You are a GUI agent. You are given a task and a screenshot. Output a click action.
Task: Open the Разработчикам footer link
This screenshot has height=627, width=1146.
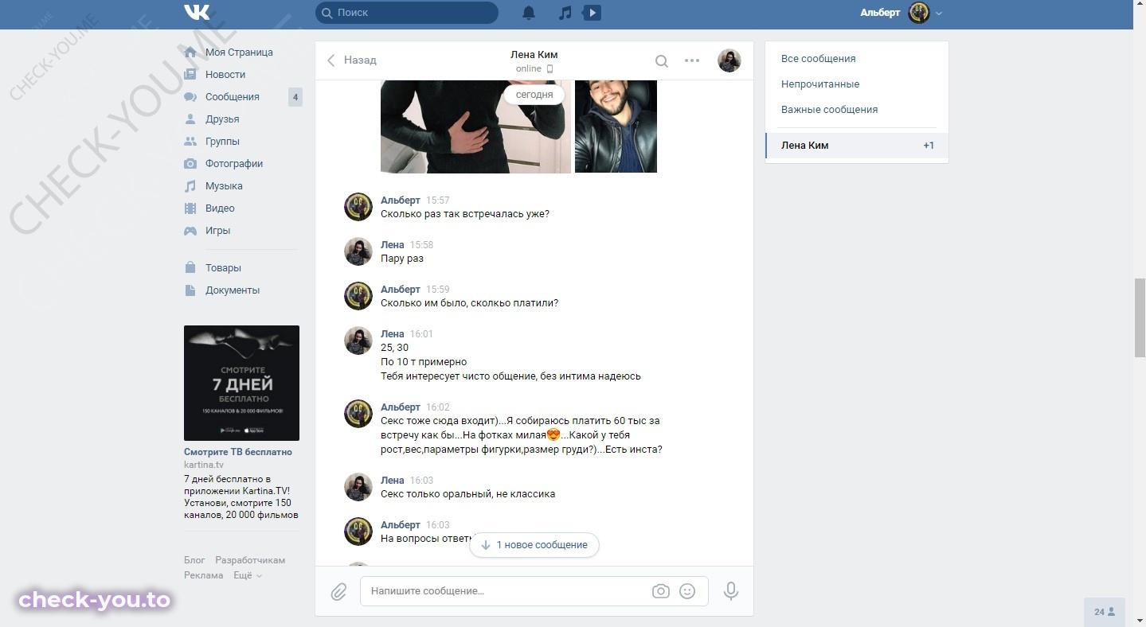click(x=250, y=560)
